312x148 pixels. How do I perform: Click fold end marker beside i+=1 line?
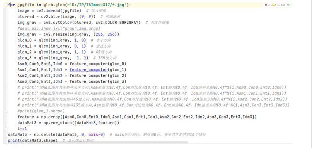6,129
